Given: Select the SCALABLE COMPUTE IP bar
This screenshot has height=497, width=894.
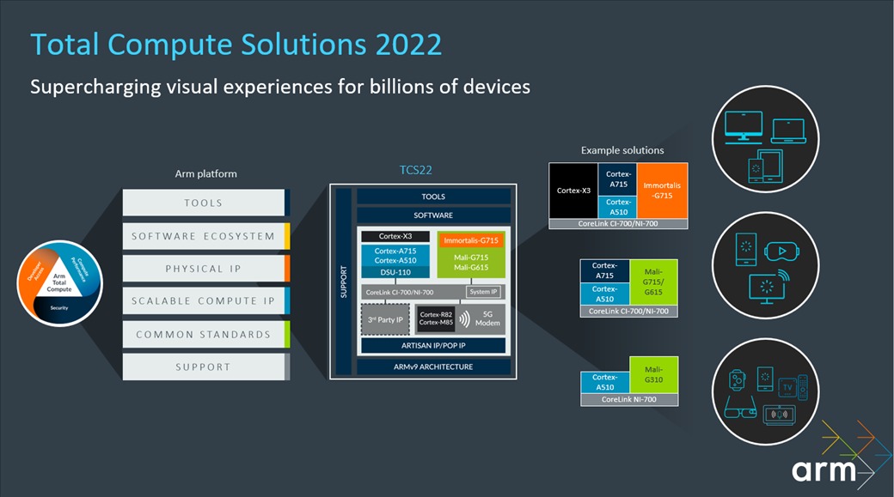Looking at the screenshot, I should point(204,301).
